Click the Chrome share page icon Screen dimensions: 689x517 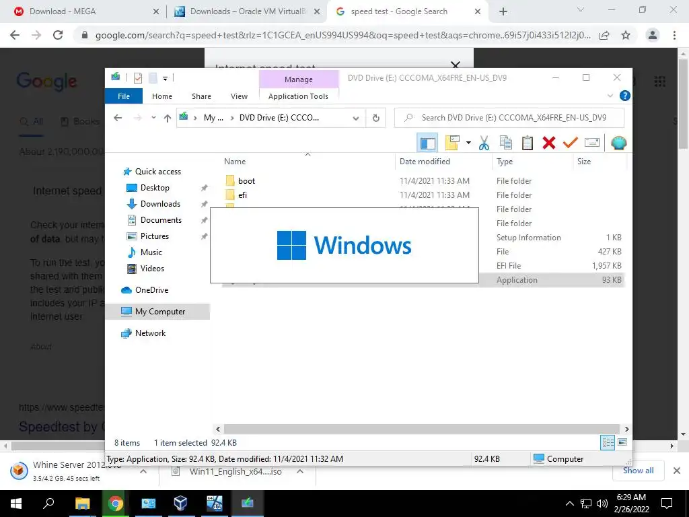click(604, 35)
